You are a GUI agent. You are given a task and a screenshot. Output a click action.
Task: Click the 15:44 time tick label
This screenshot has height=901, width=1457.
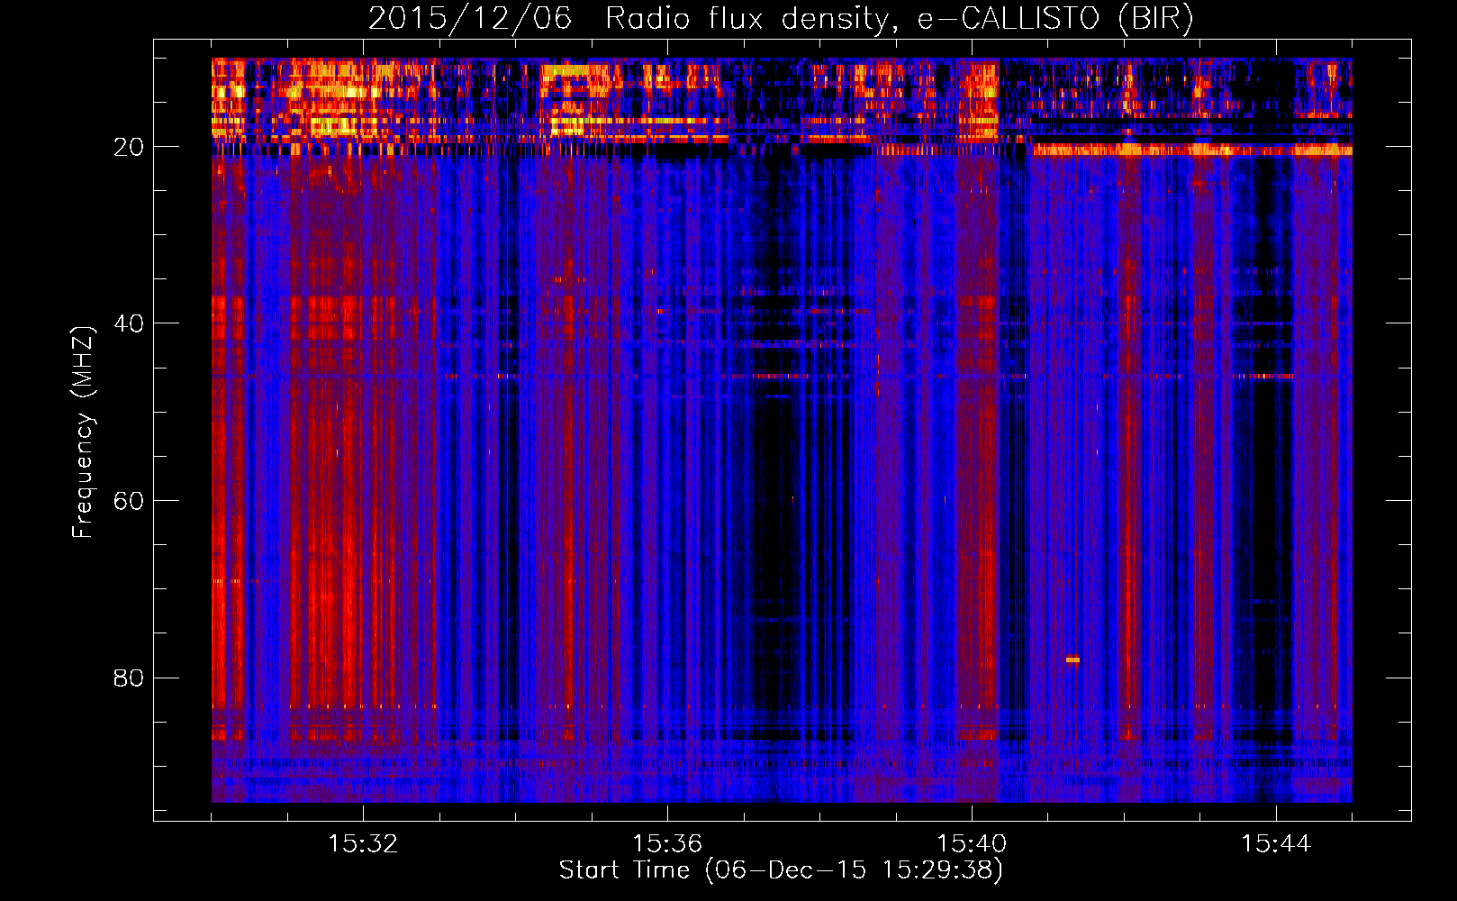point(1276,844)
